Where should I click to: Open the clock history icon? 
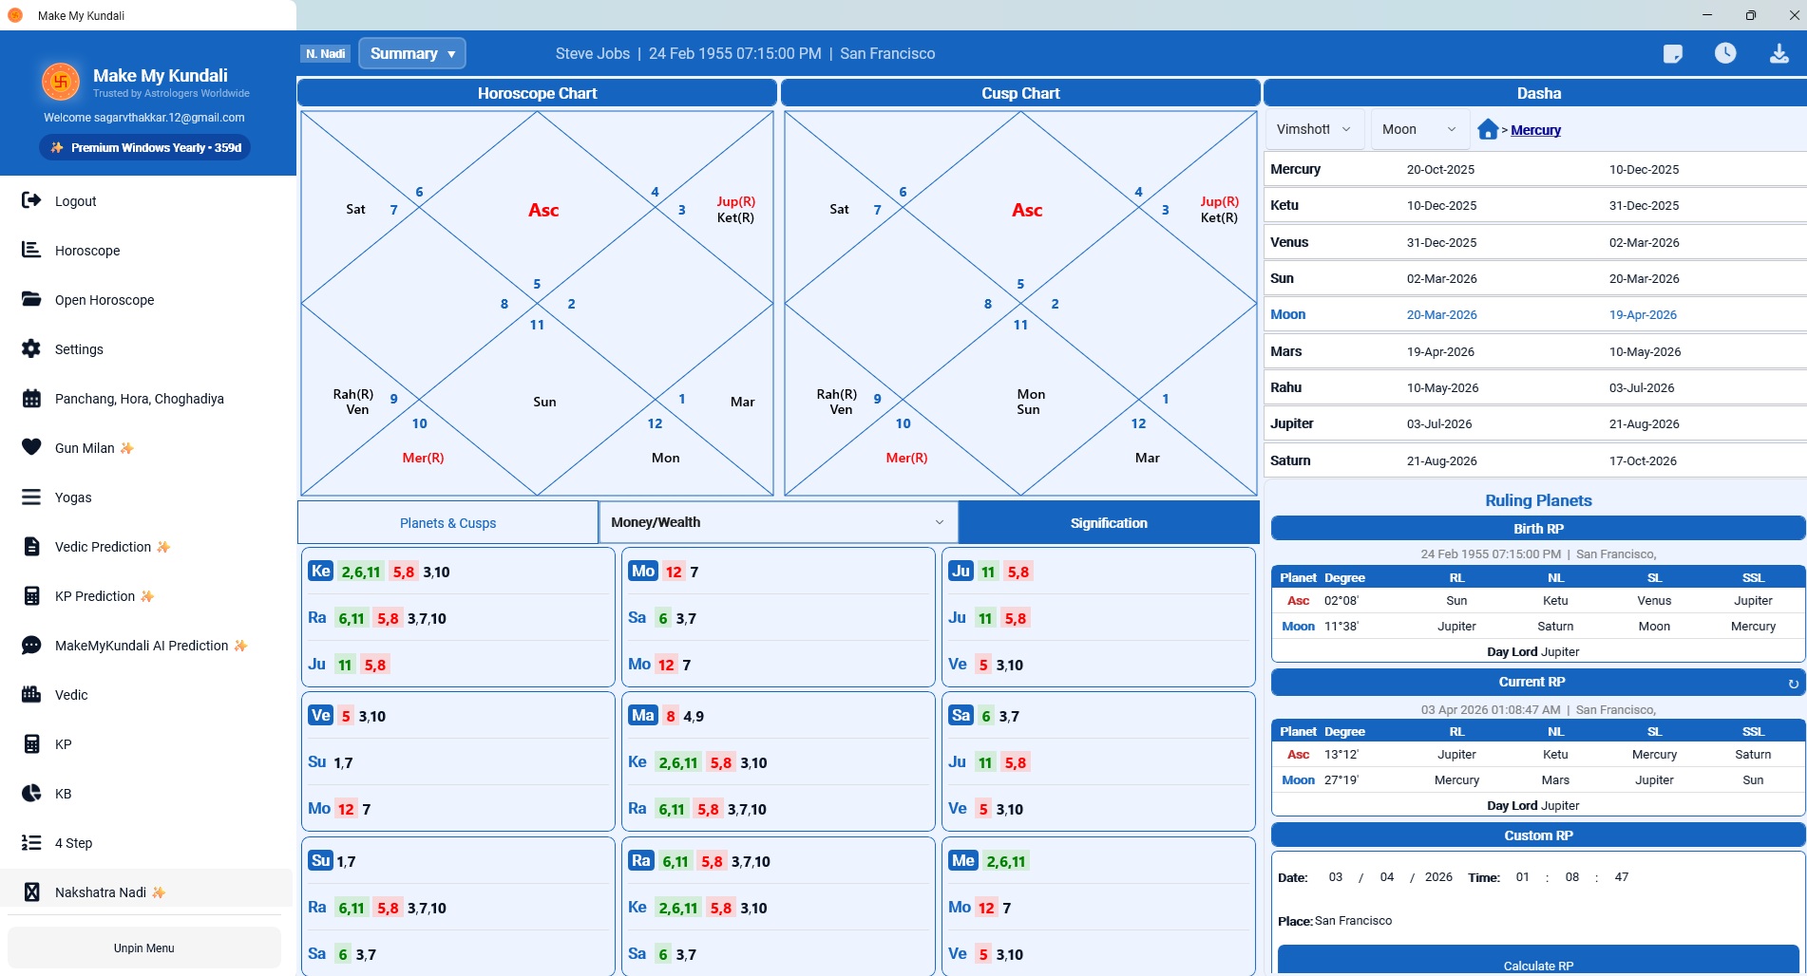1725,53
